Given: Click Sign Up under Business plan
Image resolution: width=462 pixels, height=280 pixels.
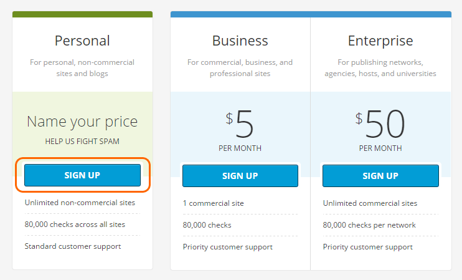Looking at the screenshot, I should point(240,176).
